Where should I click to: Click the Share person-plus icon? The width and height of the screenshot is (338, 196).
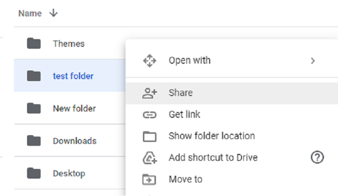click(150, 93)
